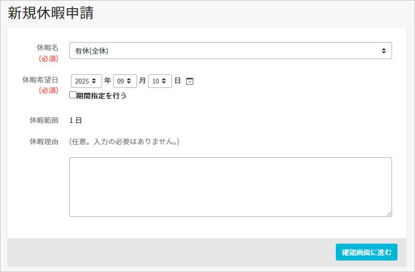Click the 休暇理由 field label
This screenshot has width=415, height=272.
(x=44, y=142)
